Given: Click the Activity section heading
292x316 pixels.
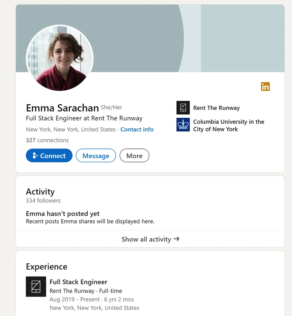Looking at the screenshot, I should tap(40, 192).
